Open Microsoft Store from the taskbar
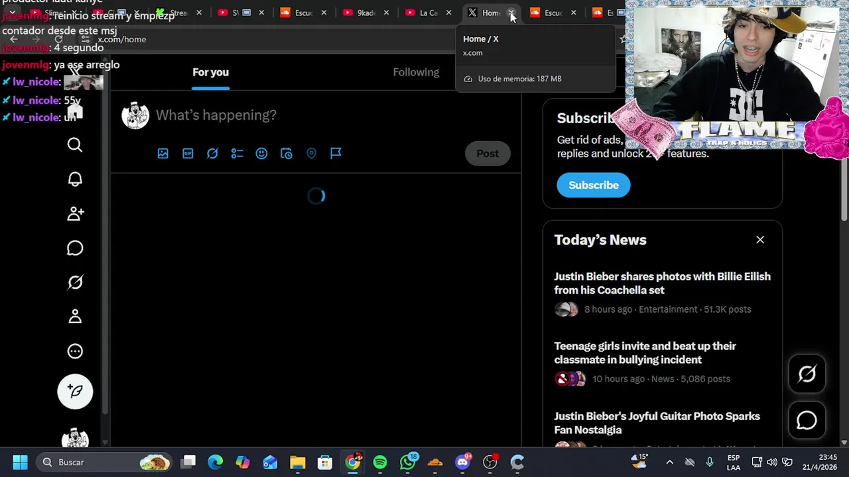849x477 pixels. pos(324,462)
